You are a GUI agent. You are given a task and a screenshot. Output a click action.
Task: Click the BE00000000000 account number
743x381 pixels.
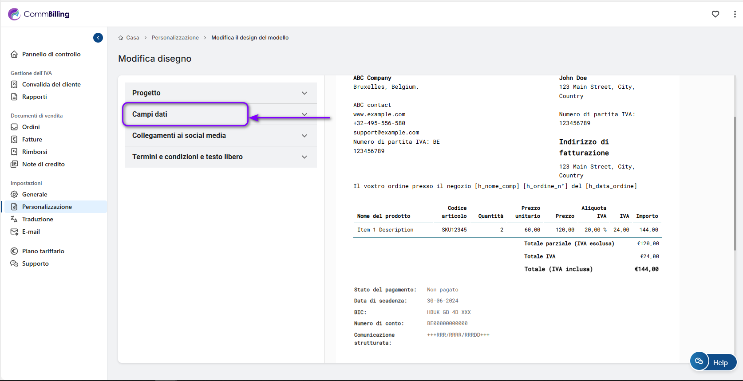coord(447,323)
